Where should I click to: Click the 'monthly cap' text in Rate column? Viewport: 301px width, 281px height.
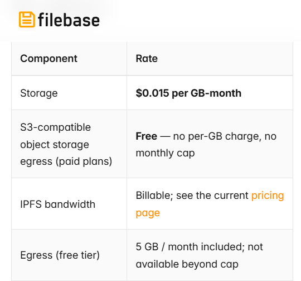coord(166,153)
